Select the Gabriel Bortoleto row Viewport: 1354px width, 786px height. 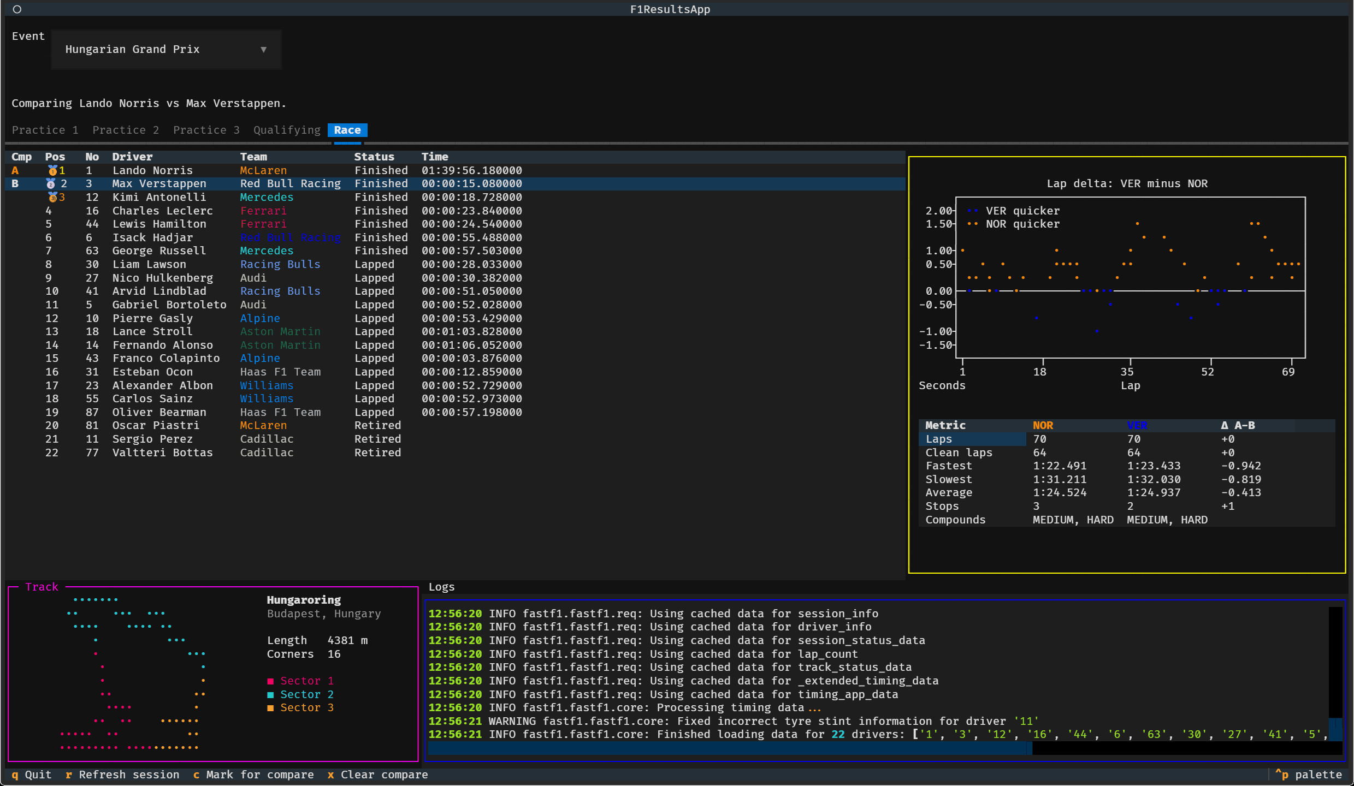click(x=455, y=305)
